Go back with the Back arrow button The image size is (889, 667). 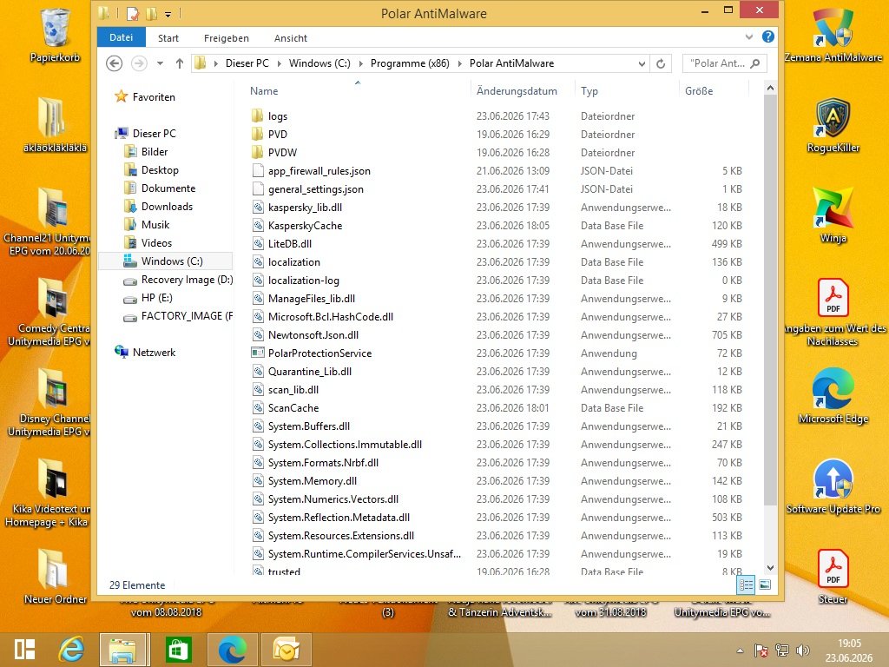pos(114,63)
